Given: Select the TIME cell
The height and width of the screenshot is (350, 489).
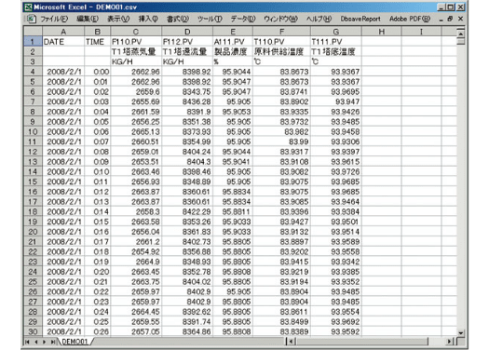Looking at the screenshot, I should [x=97, y=42].
